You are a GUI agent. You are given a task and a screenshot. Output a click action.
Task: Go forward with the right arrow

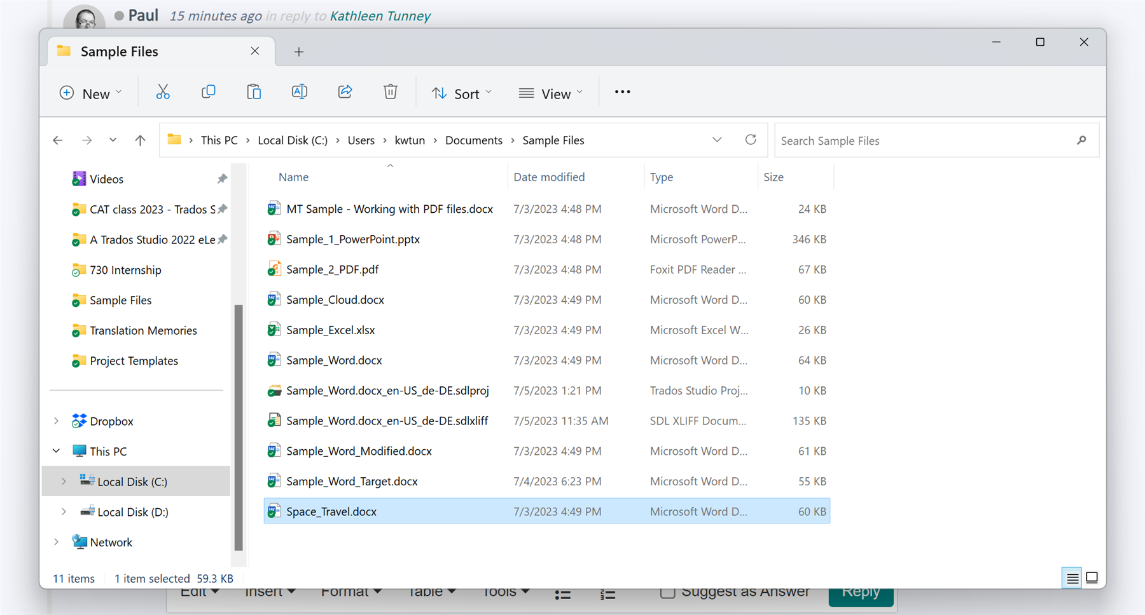87,140
